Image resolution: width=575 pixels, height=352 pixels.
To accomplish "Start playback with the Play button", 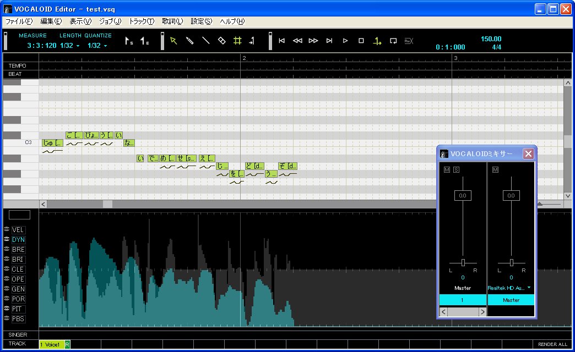I will tap(345, 41).
